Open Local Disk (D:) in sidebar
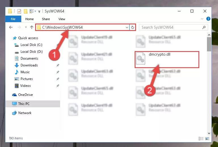Screen dimensions: 218x147 [31, 52]
